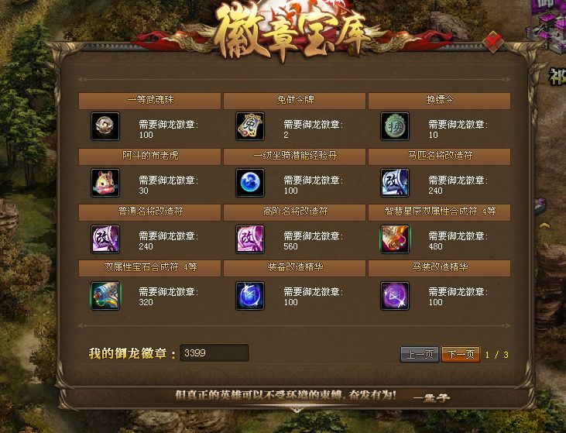Choose the 高阶名将改造符 pink icon
The height and width of the screenshot is (433, 566).
pos(250,239)
